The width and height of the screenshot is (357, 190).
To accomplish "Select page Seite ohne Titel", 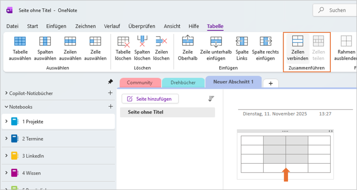I will [167, 112].
